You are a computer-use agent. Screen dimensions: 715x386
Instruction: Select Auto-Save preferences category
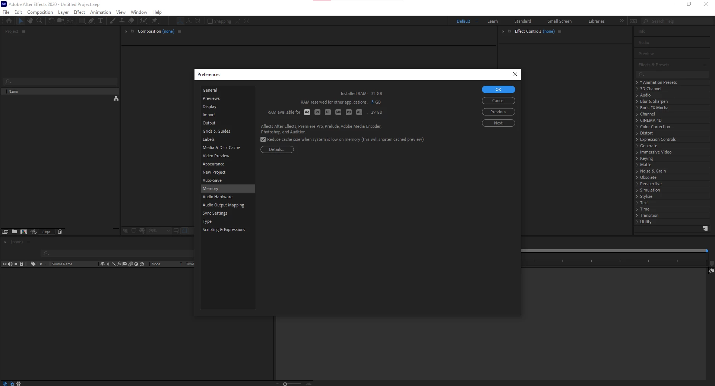pyautogui.click(x=228, y=180)
